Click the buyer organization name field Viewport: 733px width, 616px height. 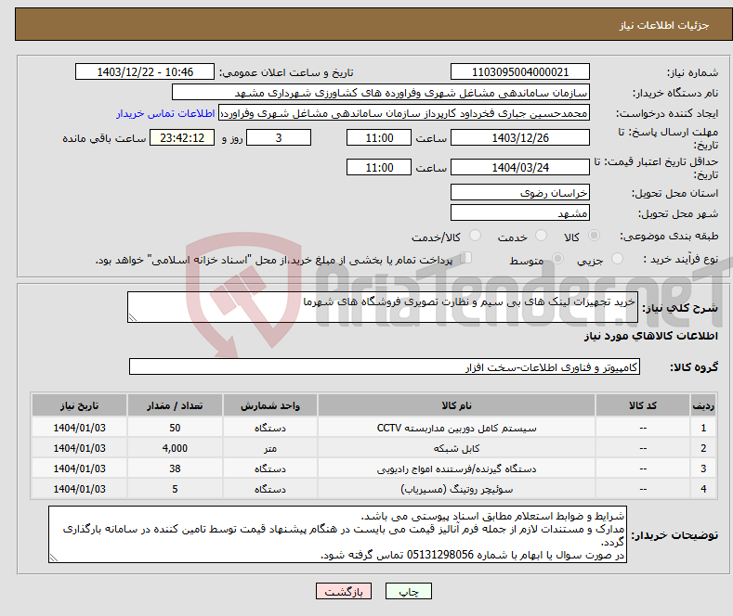click(x=381, y=93)
